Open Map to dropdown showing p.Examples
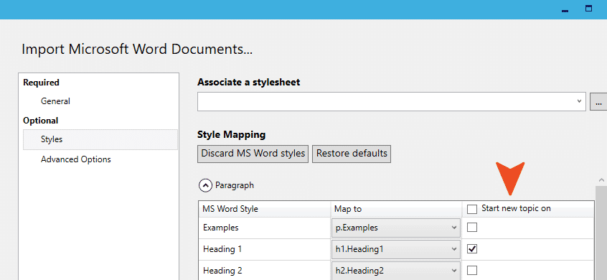 [x=396, y=228]
